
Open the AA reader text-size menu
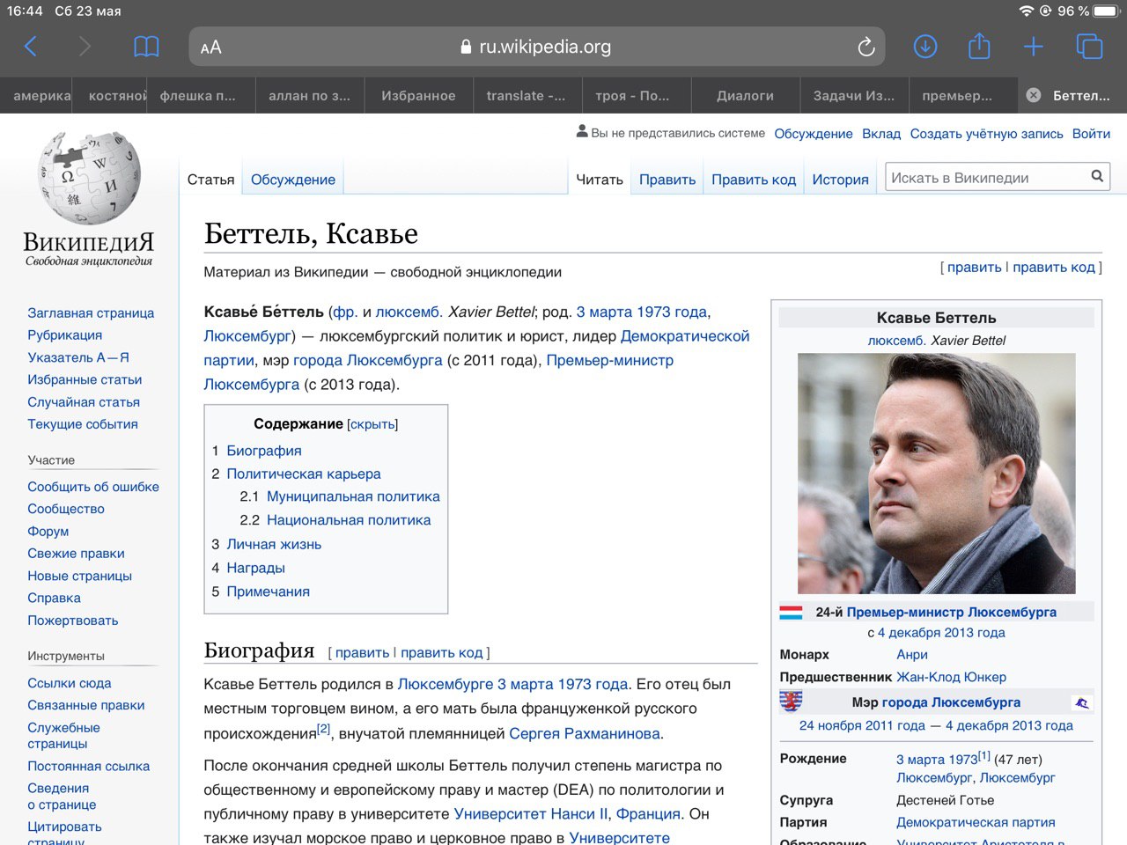click(211, 48)
